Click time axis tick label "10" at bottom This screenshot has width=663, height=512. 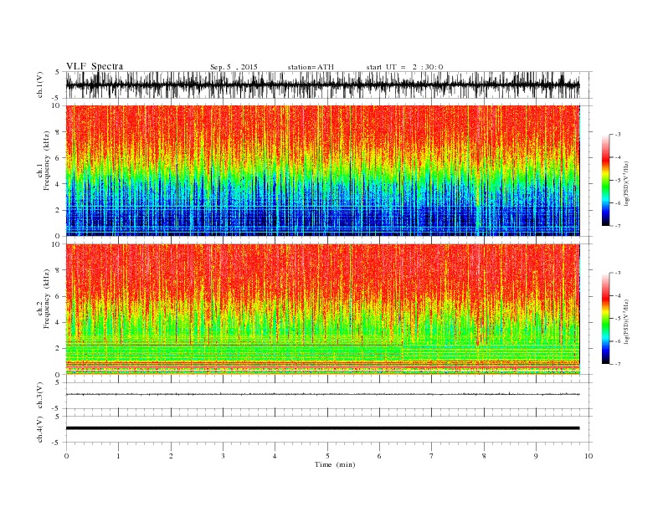[x=588, y=456]
